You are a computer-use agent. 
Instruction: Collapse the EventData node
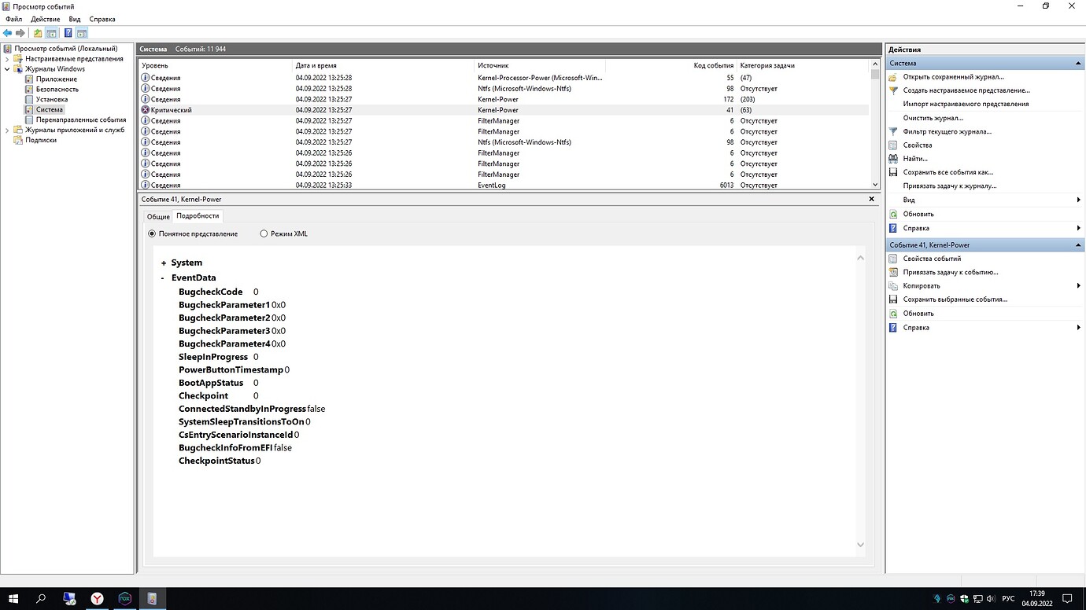163,278
